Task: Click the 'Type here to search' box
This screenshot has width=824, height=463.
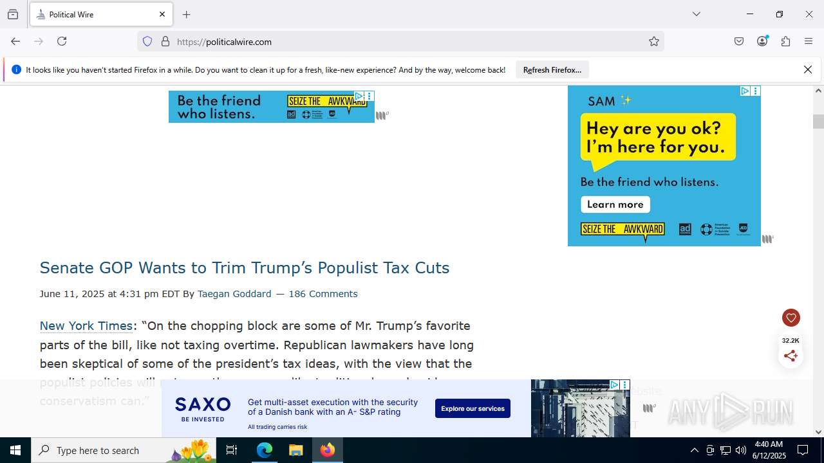Action: click(124, 450)
